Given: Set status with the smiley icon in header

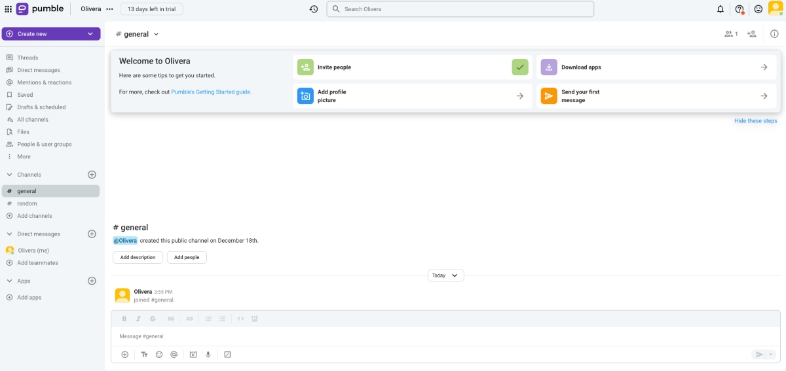Looking at the screenshot, I should pos(758,9).
